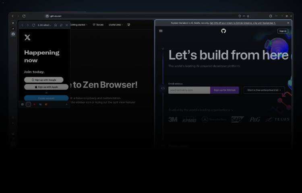The height and width of the screenshot is (193, 302).
Task: Click Sign in on GitHub
Action: pyautogui.click(x=283, y=31)
